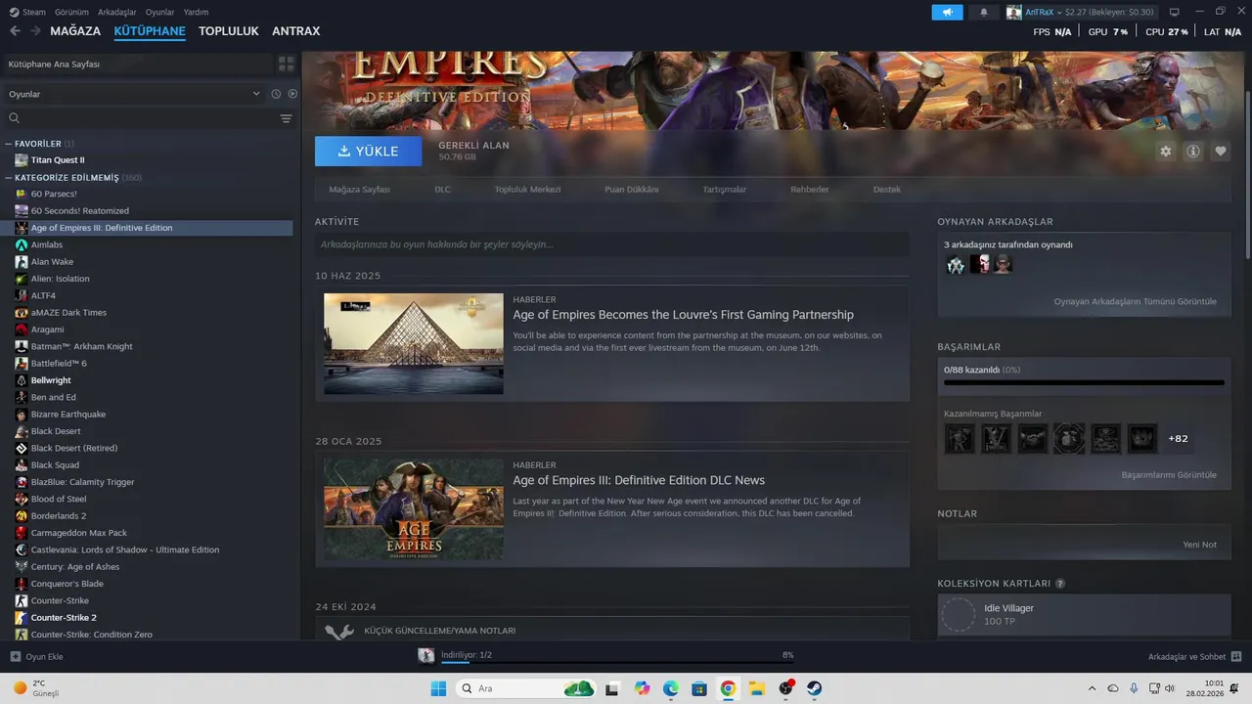
Task: Open game settings gear icon
Action: 1165,152
